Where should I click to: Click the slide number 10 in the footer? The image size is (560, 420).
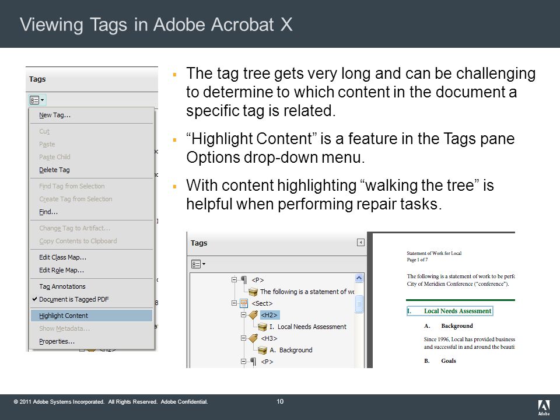pyautogui.click(x=280, y=401)
